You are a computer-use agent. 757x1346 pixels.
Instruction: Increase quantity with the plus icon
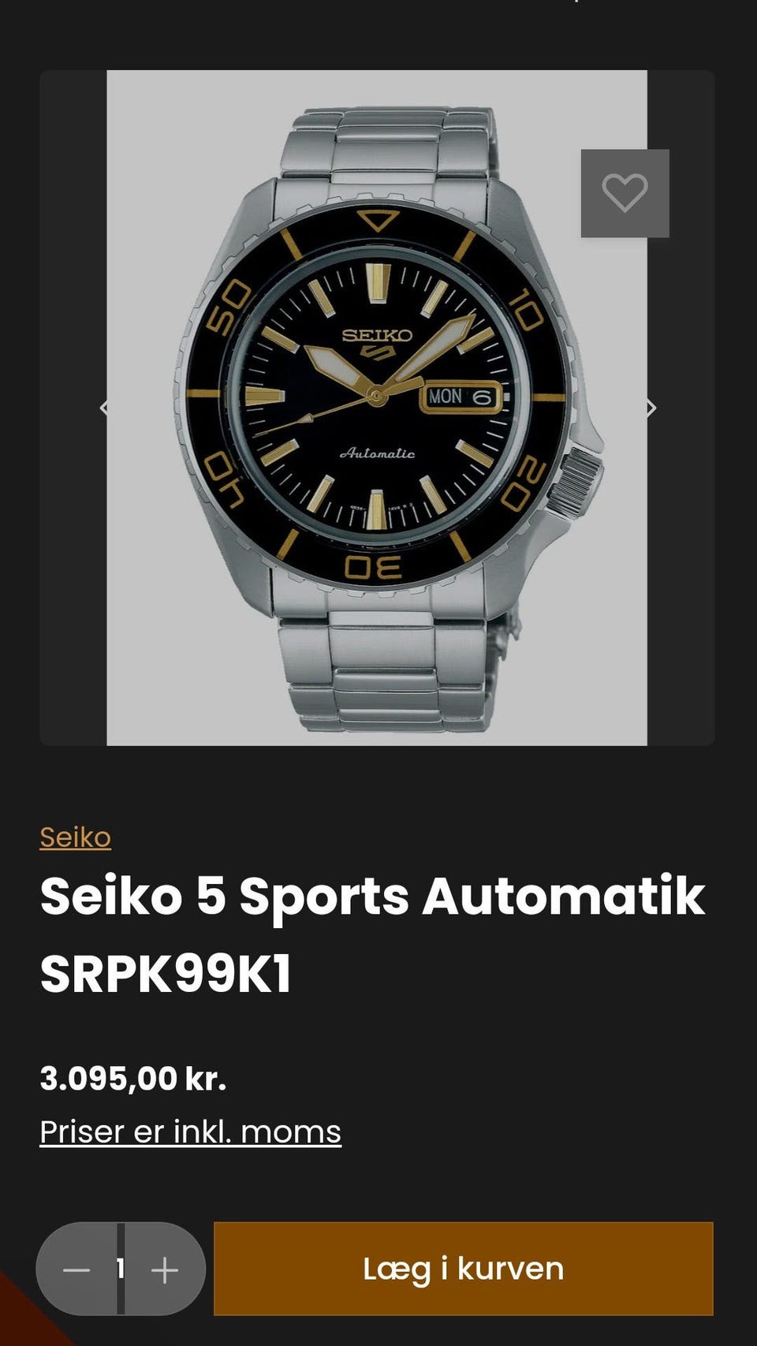coord(165,1270)
